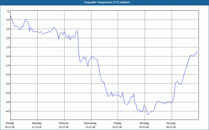Click the Dienstag day label

pyautogui.click(x=37, y=123)
